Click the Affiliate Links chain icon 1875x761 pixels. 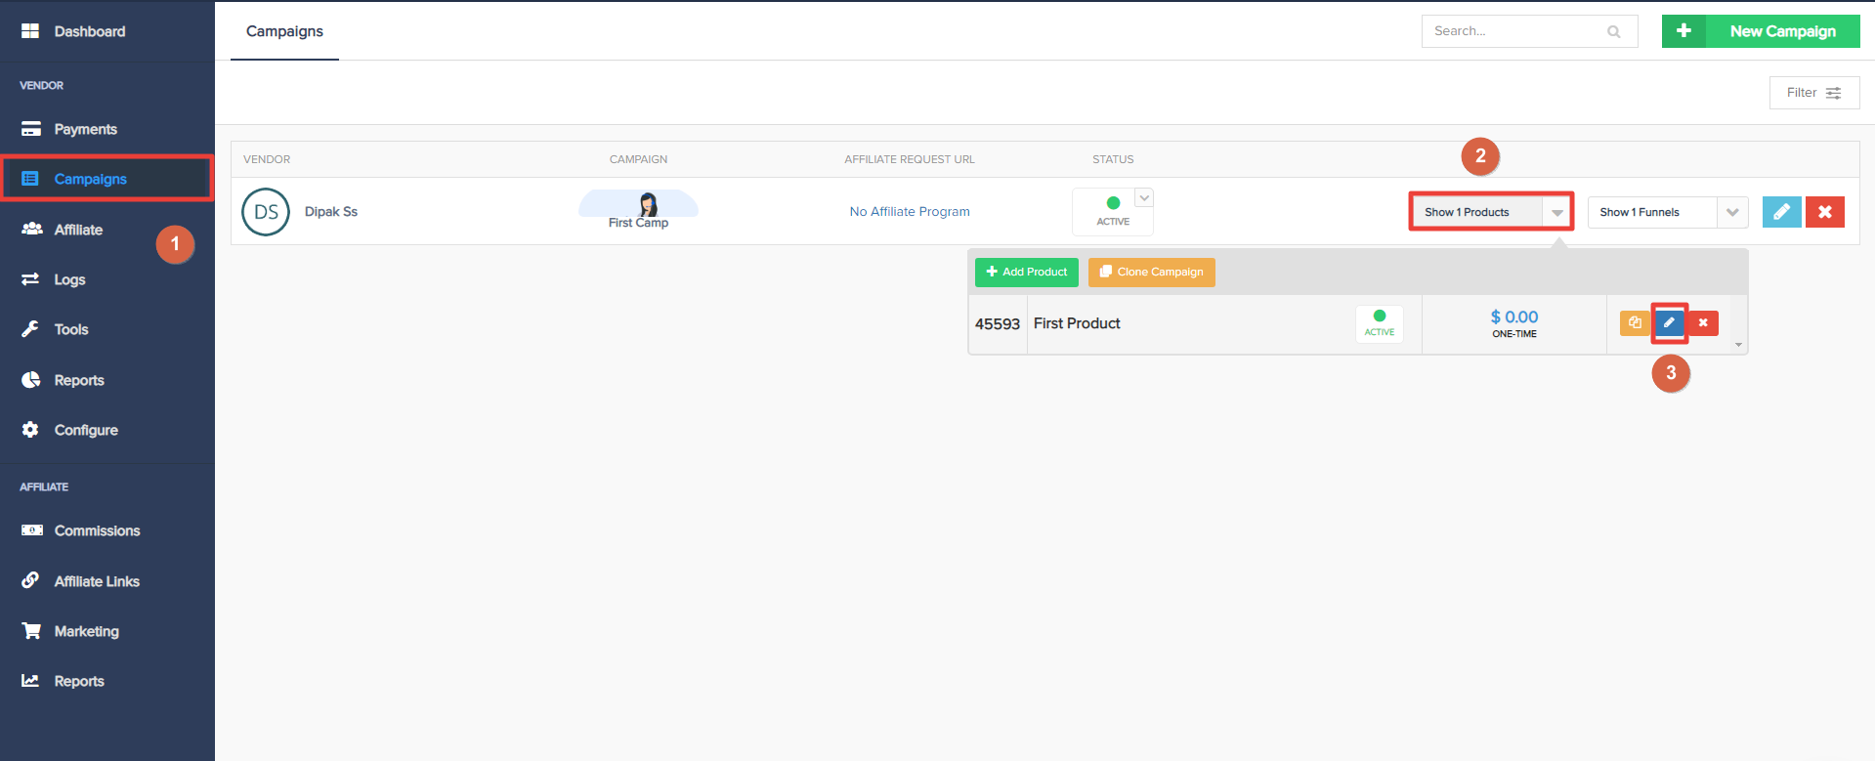click(30, 580)
